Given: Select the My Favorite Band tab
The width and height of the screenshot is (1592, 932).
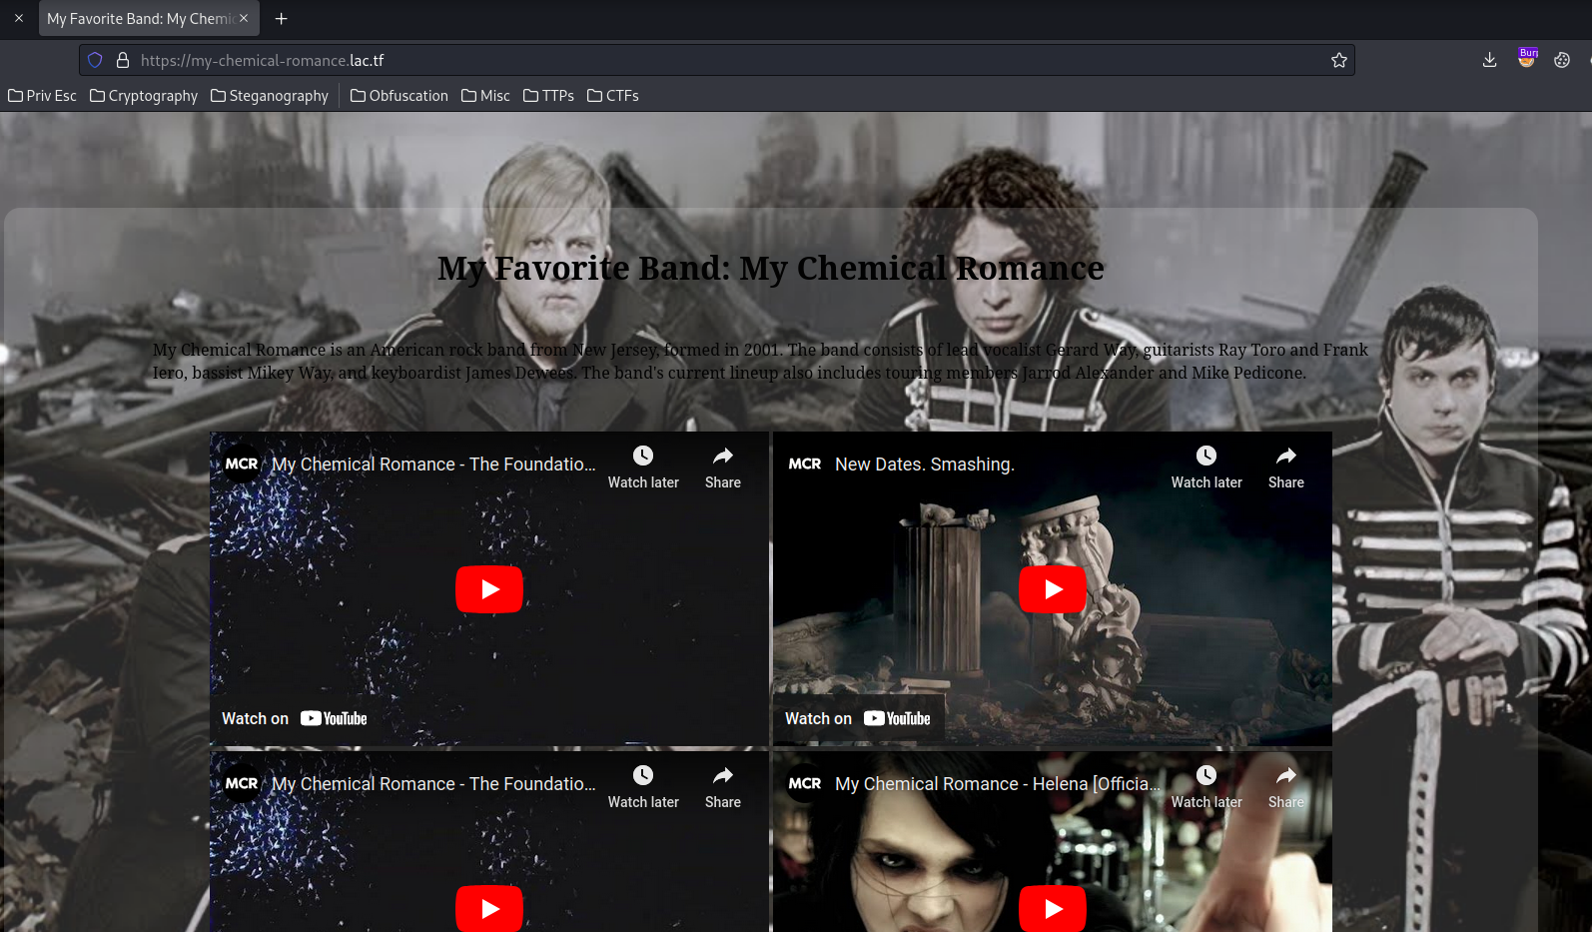Looking at the screenshot, I should 149,18.
